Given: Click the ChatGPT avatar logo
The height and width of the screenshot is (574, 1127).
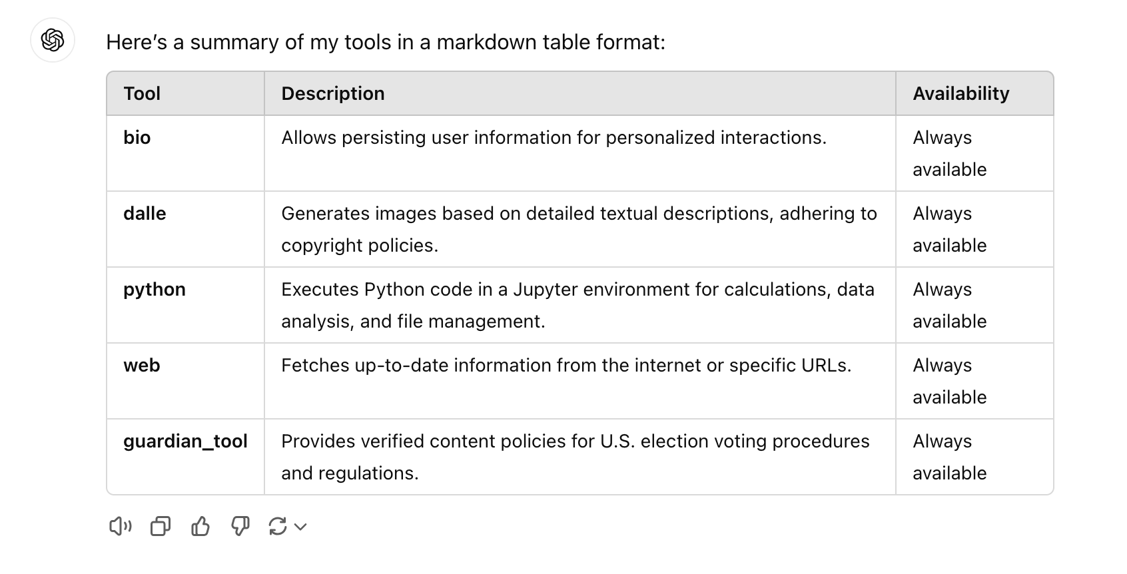Looking at the screenshot, I should [x=53, y=41].
